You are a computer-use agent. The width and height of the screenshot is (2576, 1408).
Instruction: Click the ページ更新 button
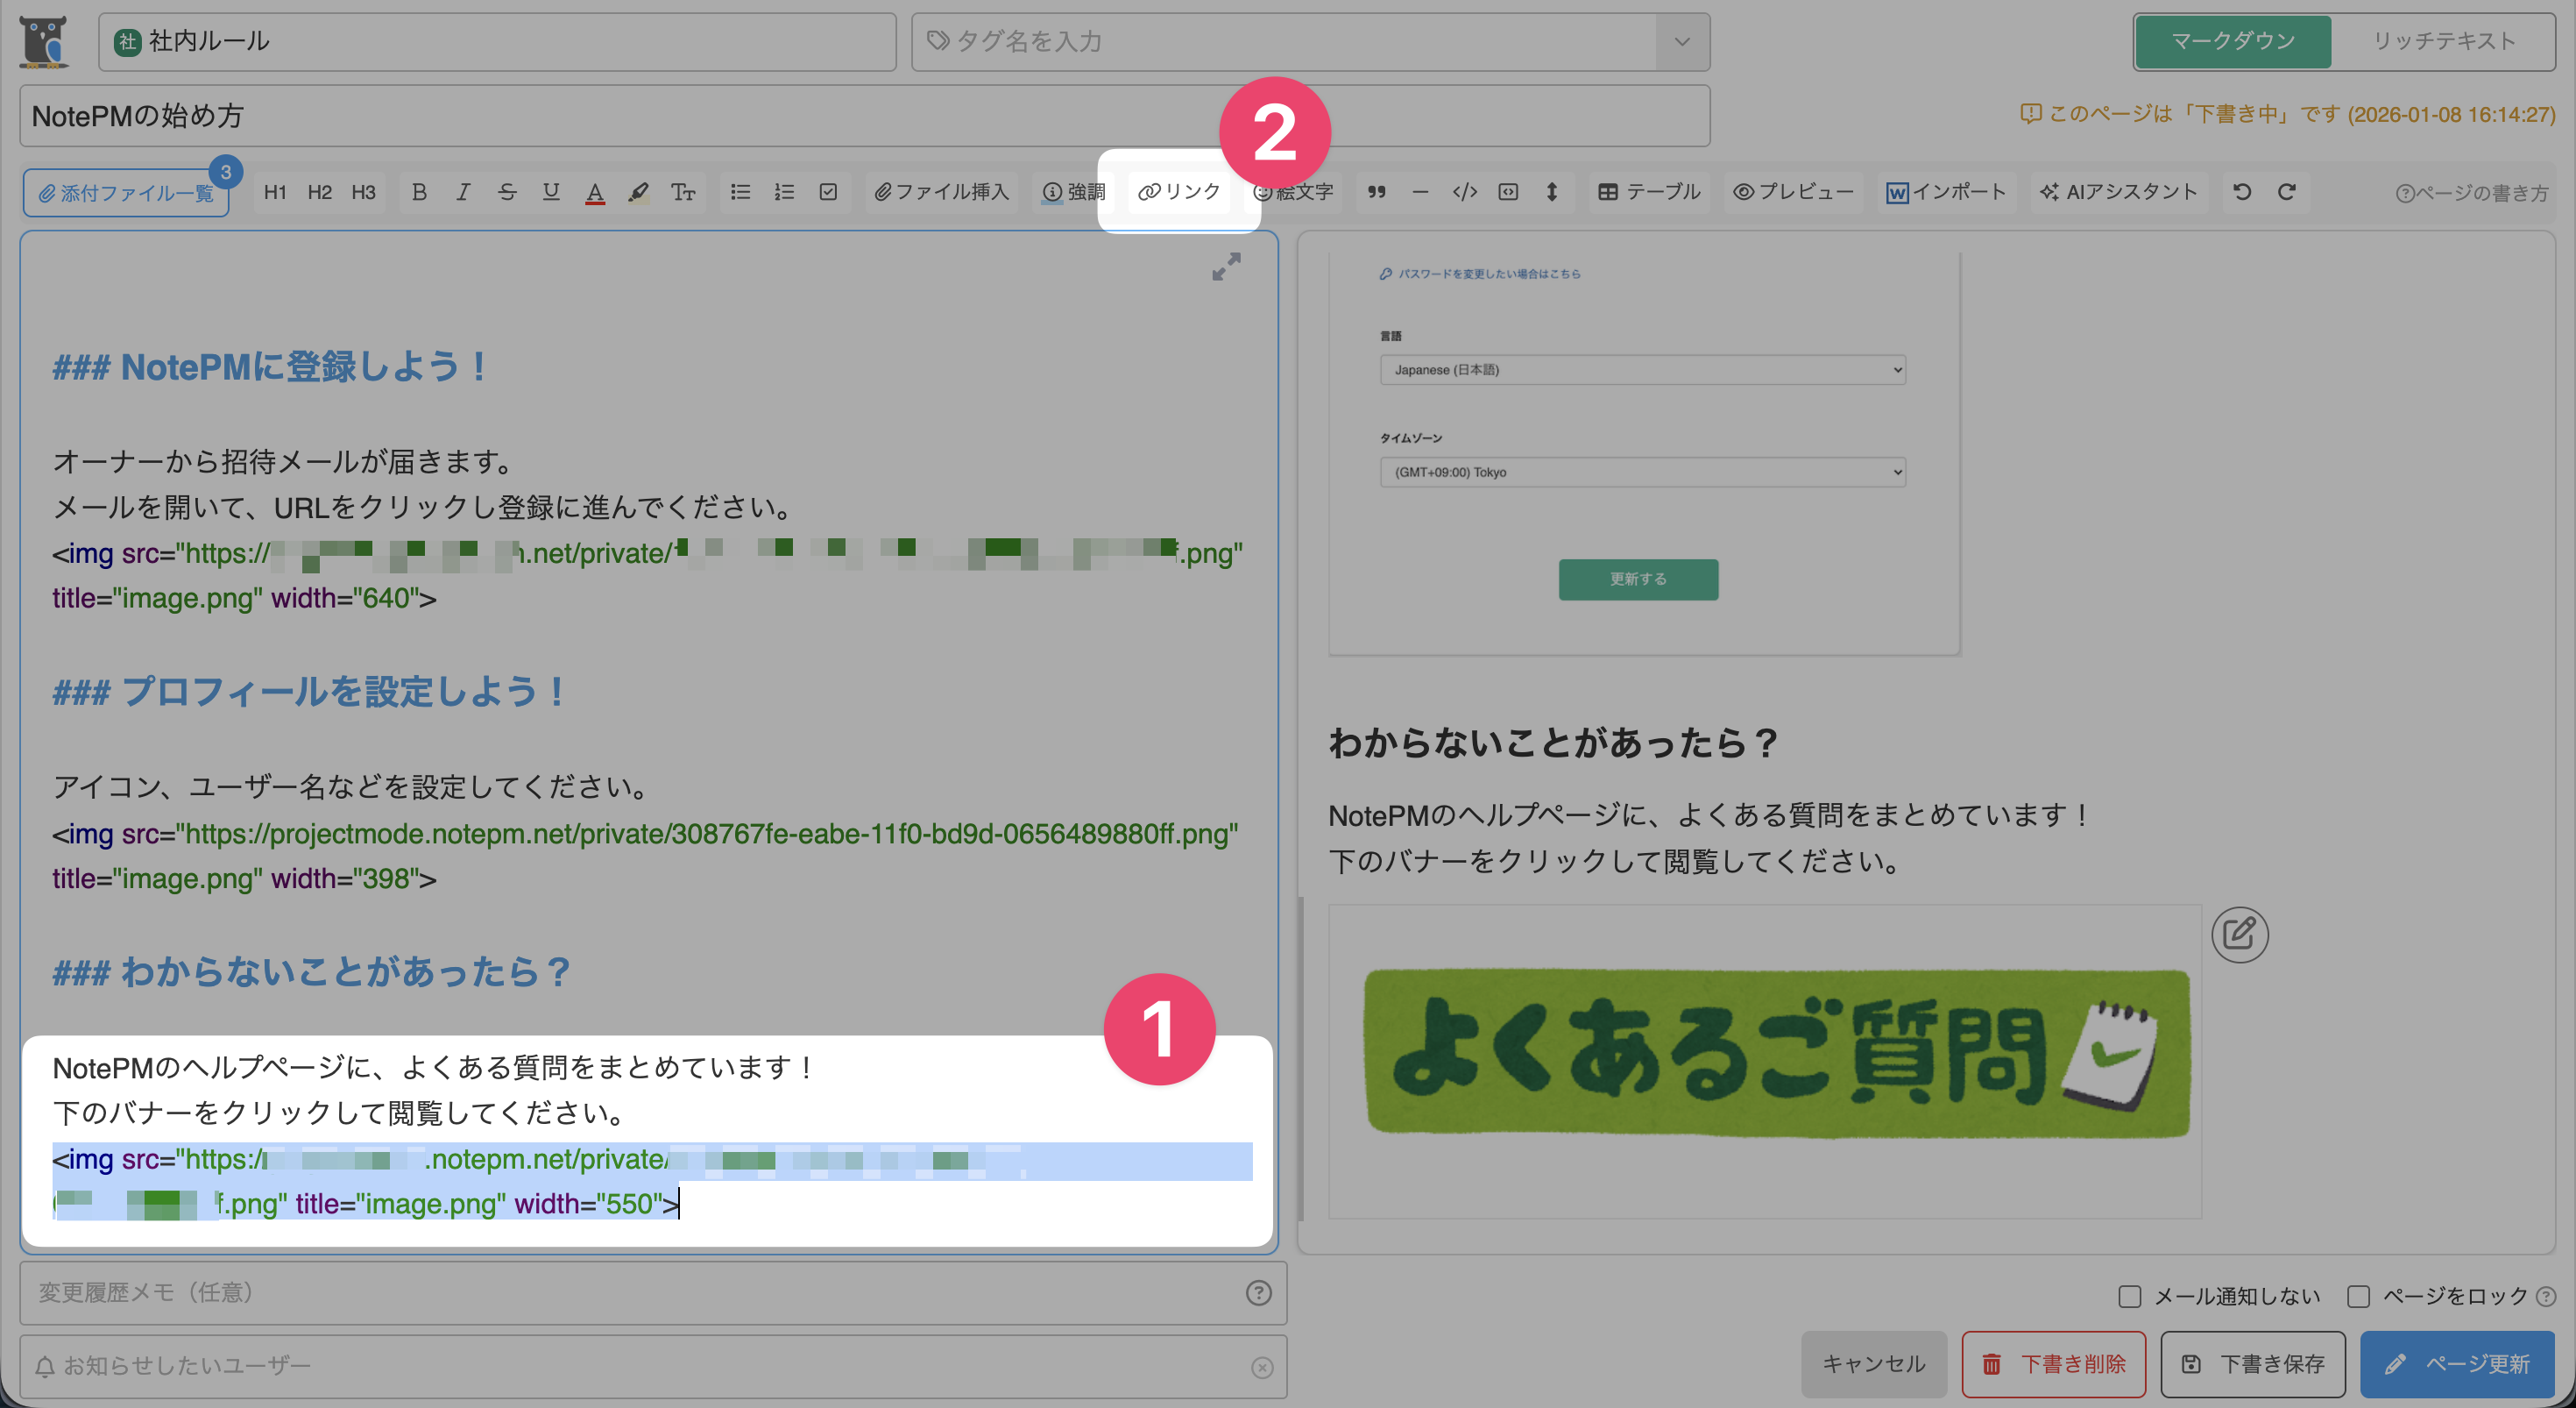click(2457, 1363)
